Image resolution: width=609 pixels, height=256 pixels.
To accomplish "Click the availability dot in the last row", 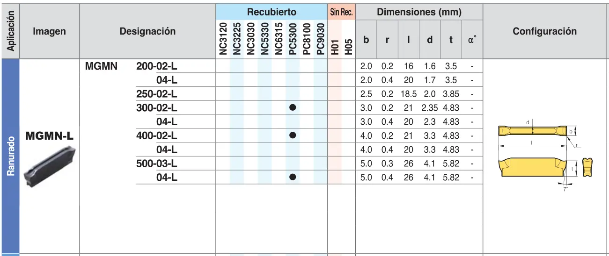I will pyautogui.click(x=293, y=177).
